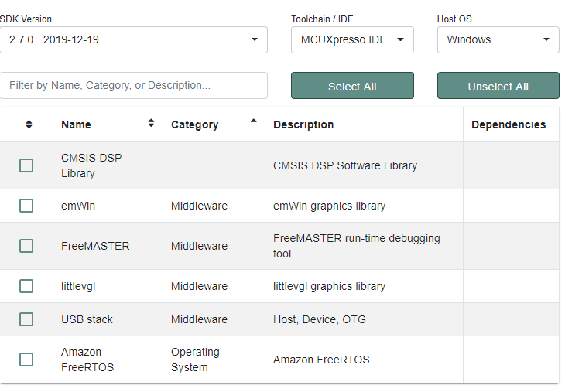This screenshot has height=392, width=565.
Task: Click the Description column header
Action: coord(303,124)
